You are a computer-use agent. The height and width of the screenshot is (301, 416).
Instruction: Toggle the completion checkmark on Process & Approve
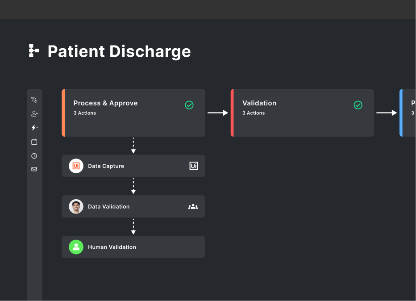point(189,105)
